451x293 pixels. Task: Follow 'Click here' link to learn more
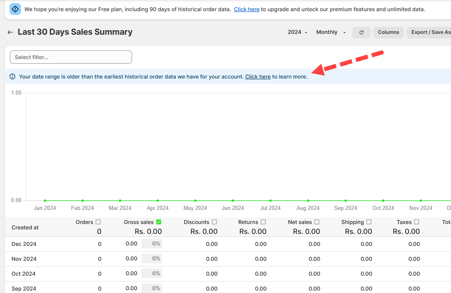coord(258,76)
